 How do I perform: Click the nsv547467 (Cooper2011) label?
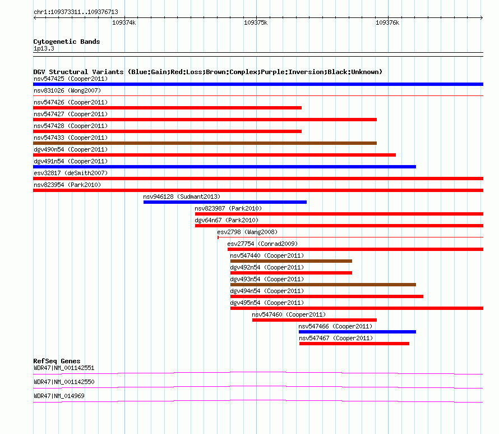click(336, 338)
